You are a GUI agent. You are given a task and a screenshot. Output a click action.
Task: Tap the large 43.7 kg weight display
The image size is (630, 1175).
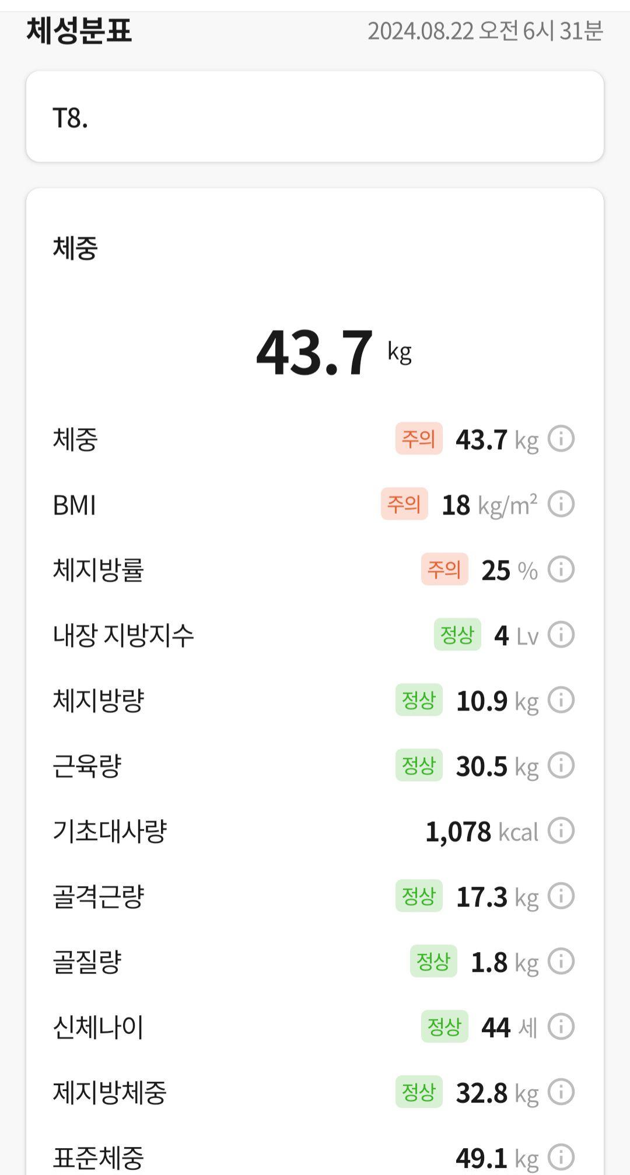tap(334, 352)
